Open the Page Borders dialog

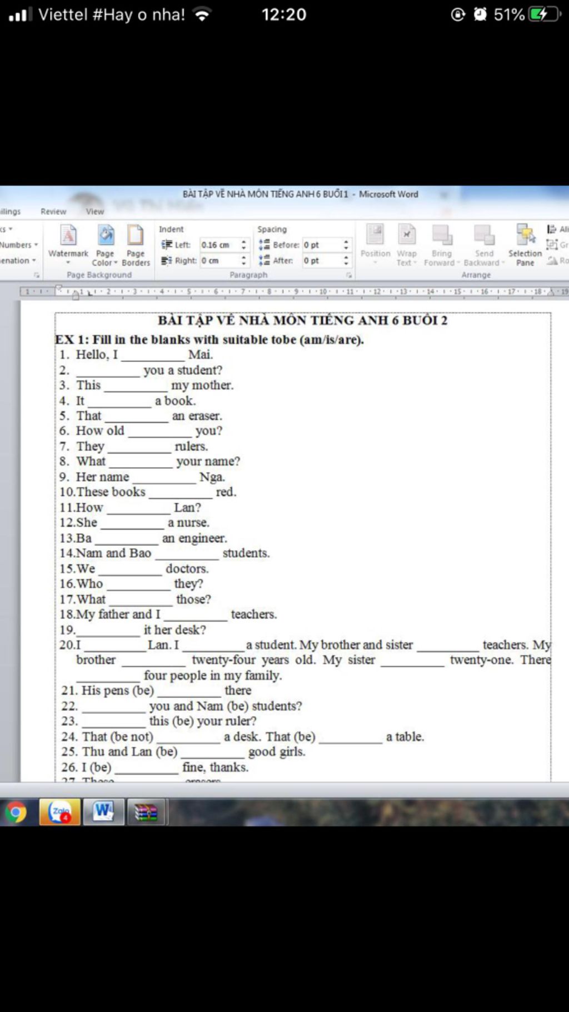coord(136,245)
